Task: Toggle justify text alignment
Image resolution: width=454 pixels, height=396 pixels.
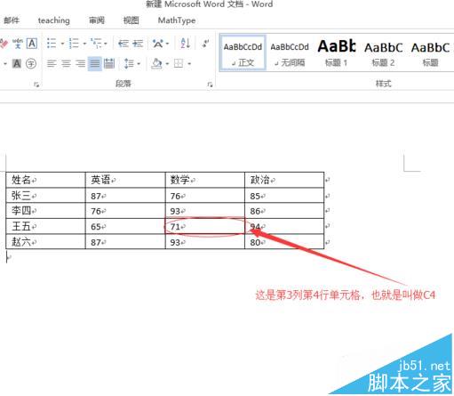Action: (95, 63)
